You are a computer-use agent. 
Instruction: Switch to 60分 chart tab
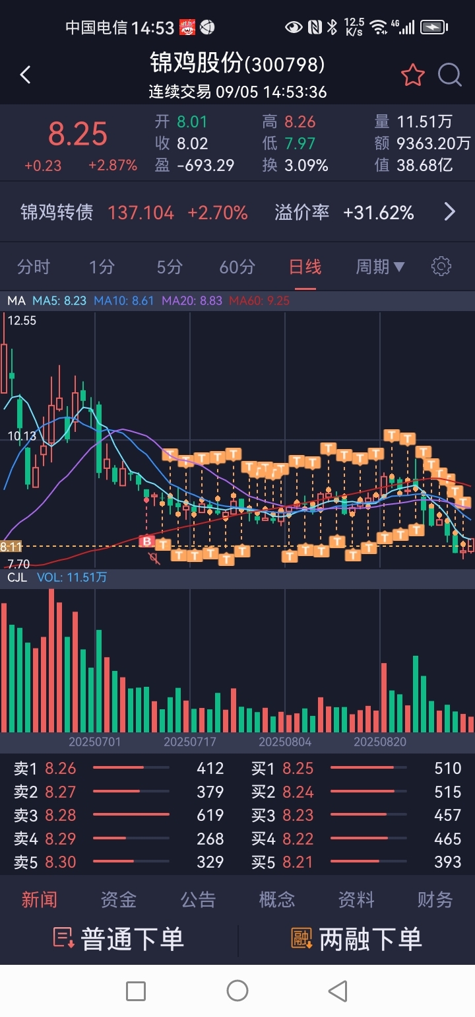click(237, 267)
